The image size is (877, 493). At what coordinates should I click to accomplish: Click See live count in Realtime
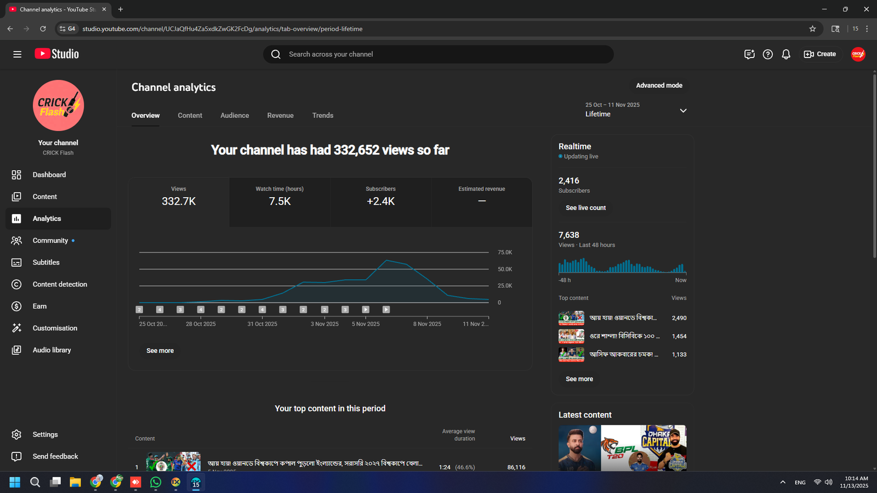585,208
